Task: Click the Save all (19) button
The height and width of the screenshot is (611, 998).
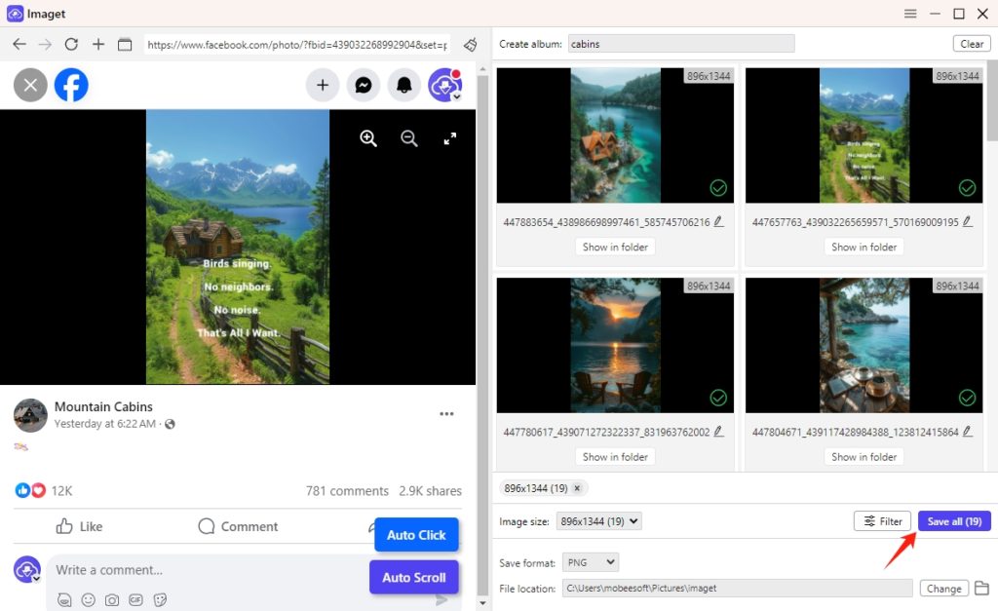Action: pyautogui.click(x=953, y=520)
